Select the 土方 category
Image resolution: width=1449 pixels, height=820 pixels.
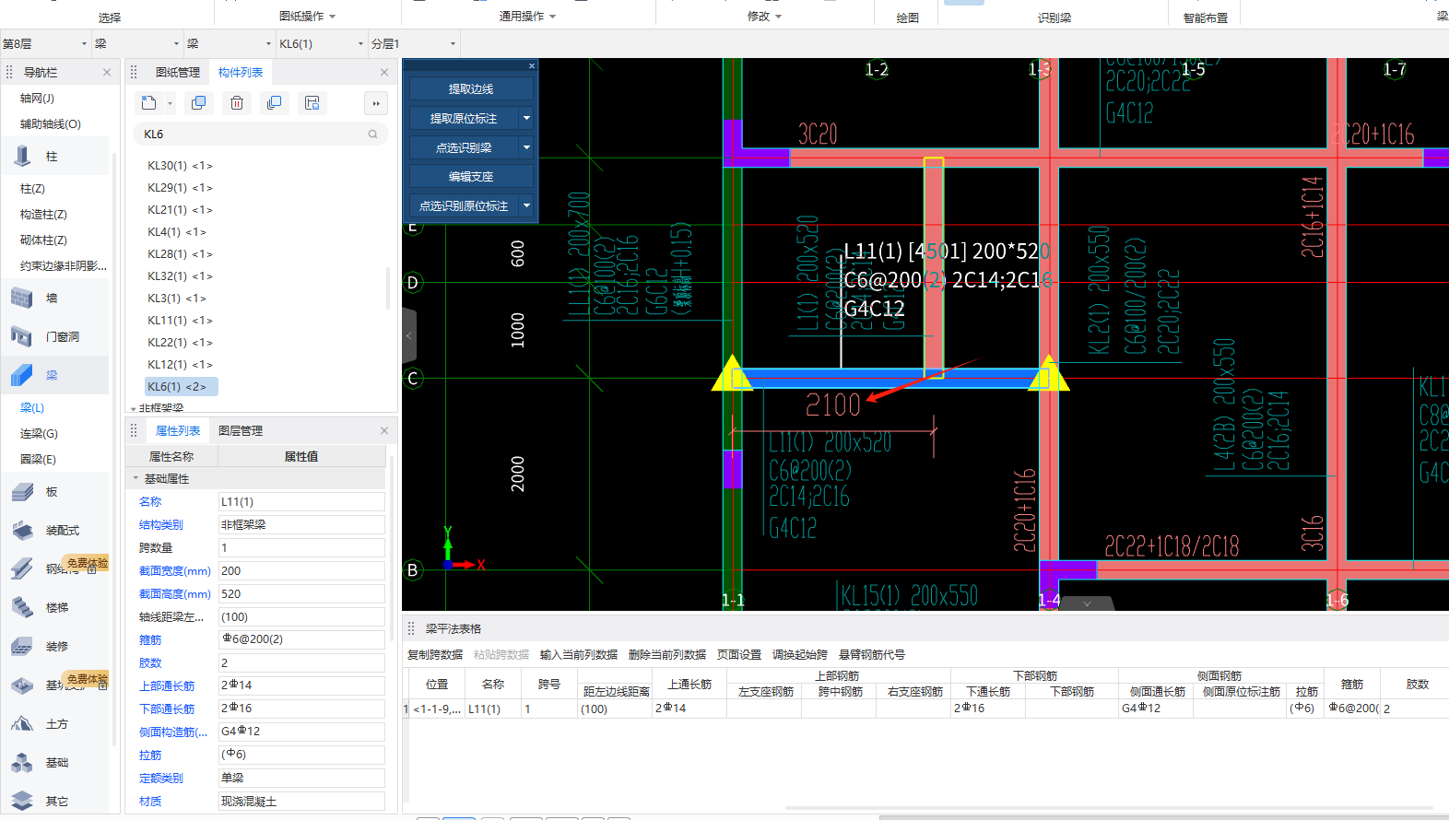click(57, 724)
